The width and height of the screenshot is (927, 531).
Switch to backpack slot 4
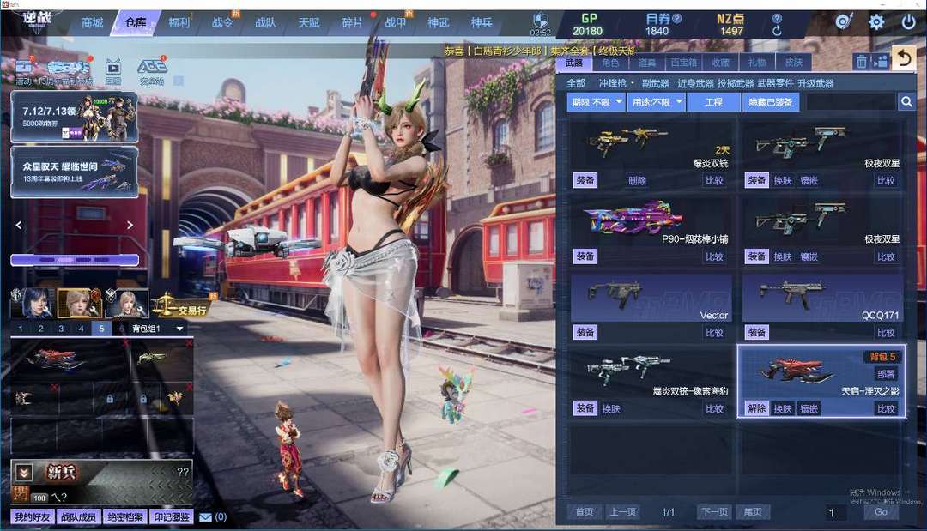pos(81,329)
